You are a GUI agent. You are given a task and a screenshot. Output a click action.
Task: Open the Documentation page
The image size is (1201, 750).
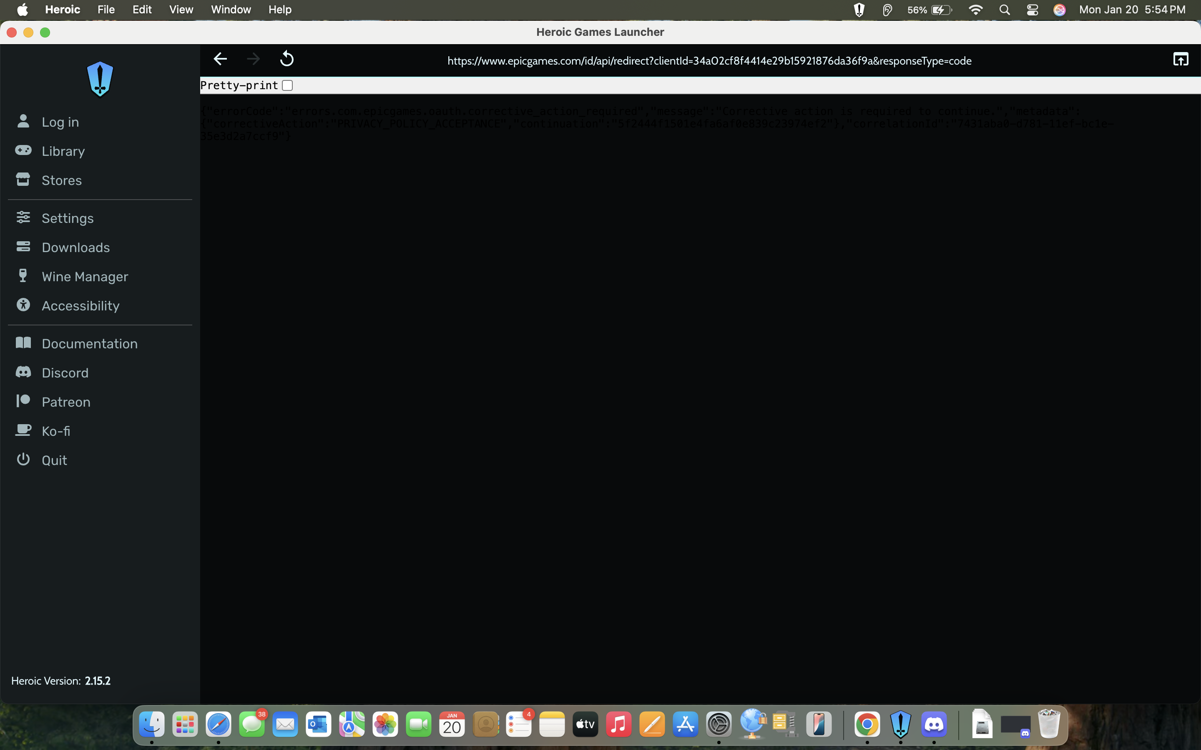pos(89,343)
